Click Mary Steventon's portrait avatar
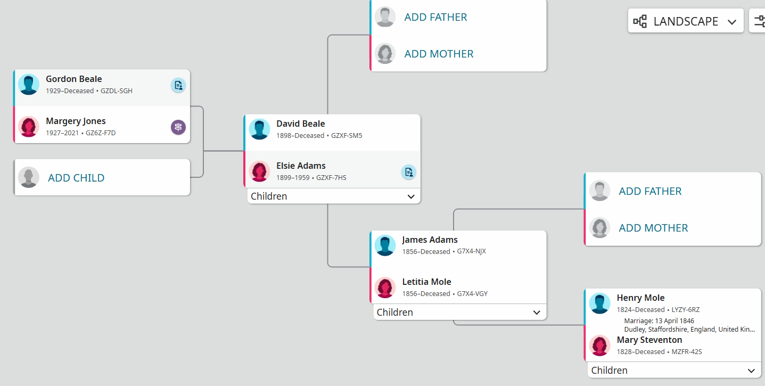765x386 pixels. [x=599, y=346]
